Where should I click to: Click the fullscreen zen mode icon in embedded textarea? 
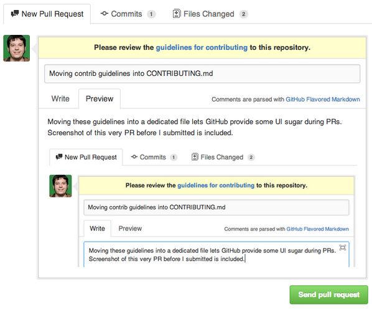click(343, 248)
